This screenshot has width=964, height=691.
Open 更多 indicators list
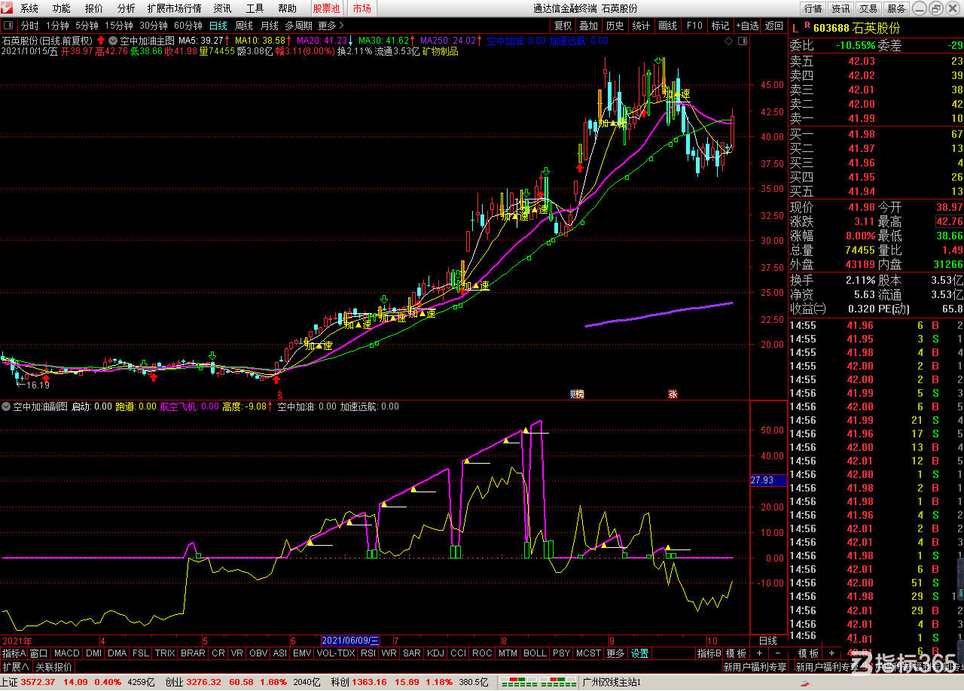pos(615,653)
